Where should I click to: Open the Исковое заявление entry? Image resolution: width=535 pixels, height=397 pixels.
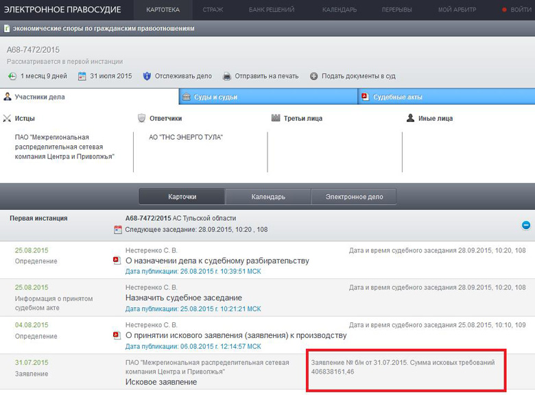(161, 382)
